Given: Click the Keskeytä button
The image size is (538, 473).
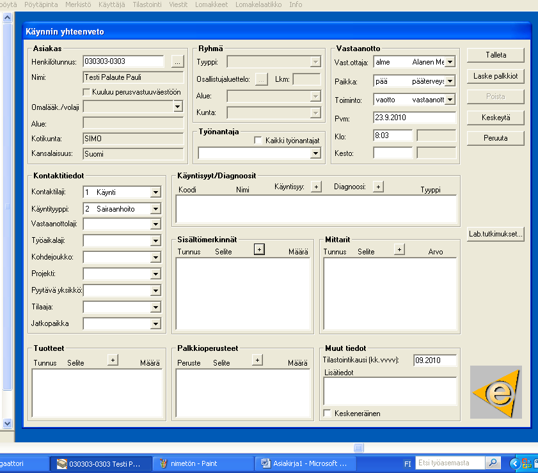Looking at the screenshot, I should pos(495,118).
